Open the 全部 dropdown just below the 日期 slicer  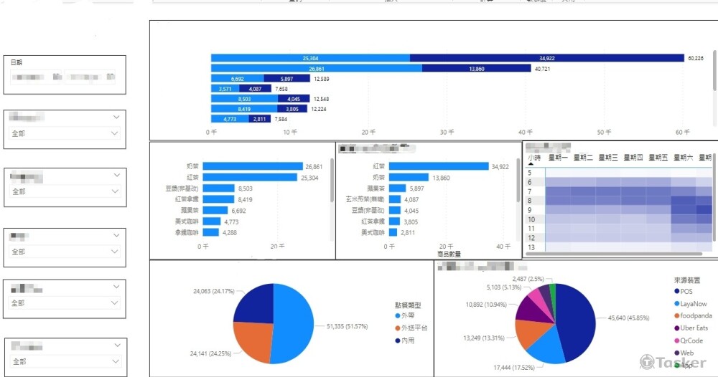click(x=65, y=133)
